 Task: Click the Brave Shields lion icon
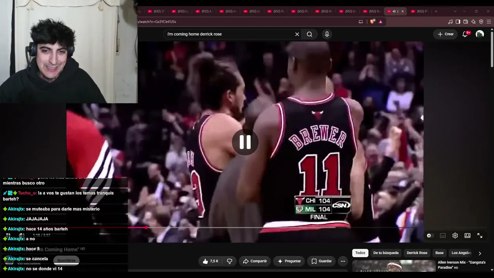click(x=372, y=22)
